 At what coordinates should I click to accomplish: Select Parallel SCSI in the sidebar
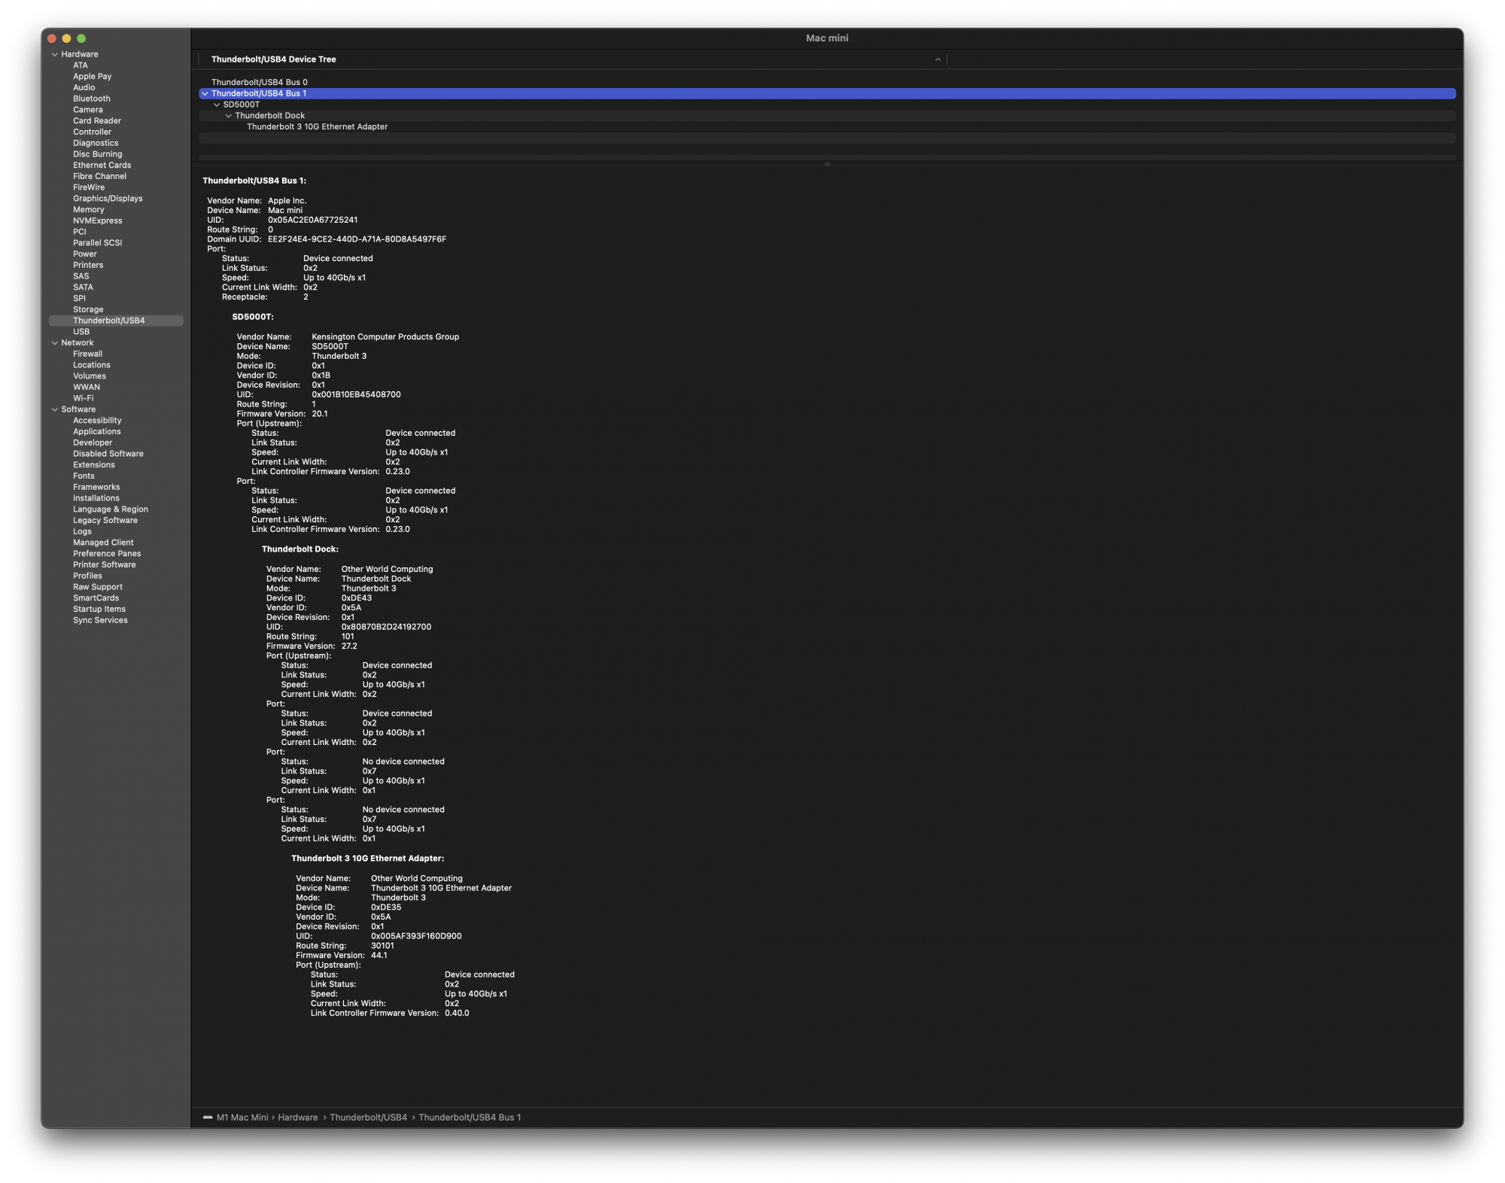pos(98,243)
